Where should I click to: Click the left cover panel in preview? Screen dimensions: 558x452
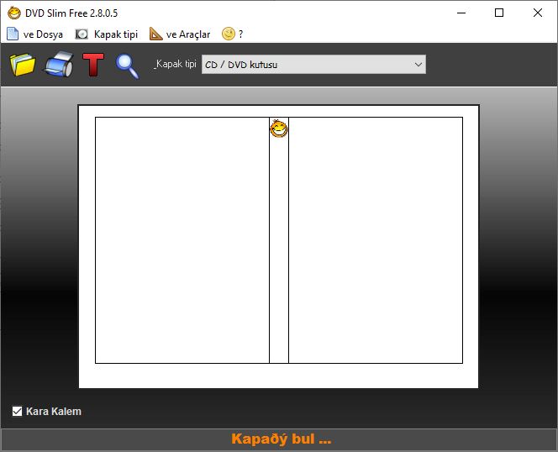click(x=182, y=240)
